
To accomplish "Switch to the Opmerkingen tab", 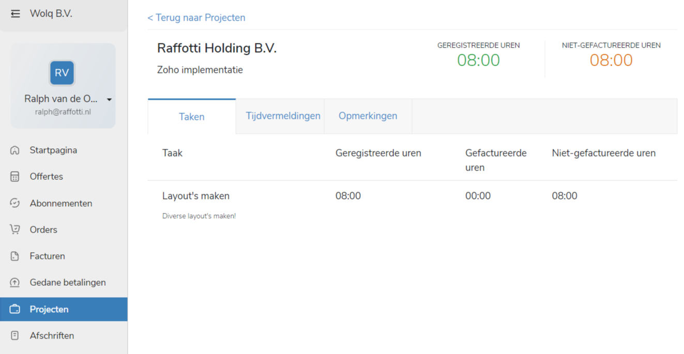I will [x=368, y=116].
